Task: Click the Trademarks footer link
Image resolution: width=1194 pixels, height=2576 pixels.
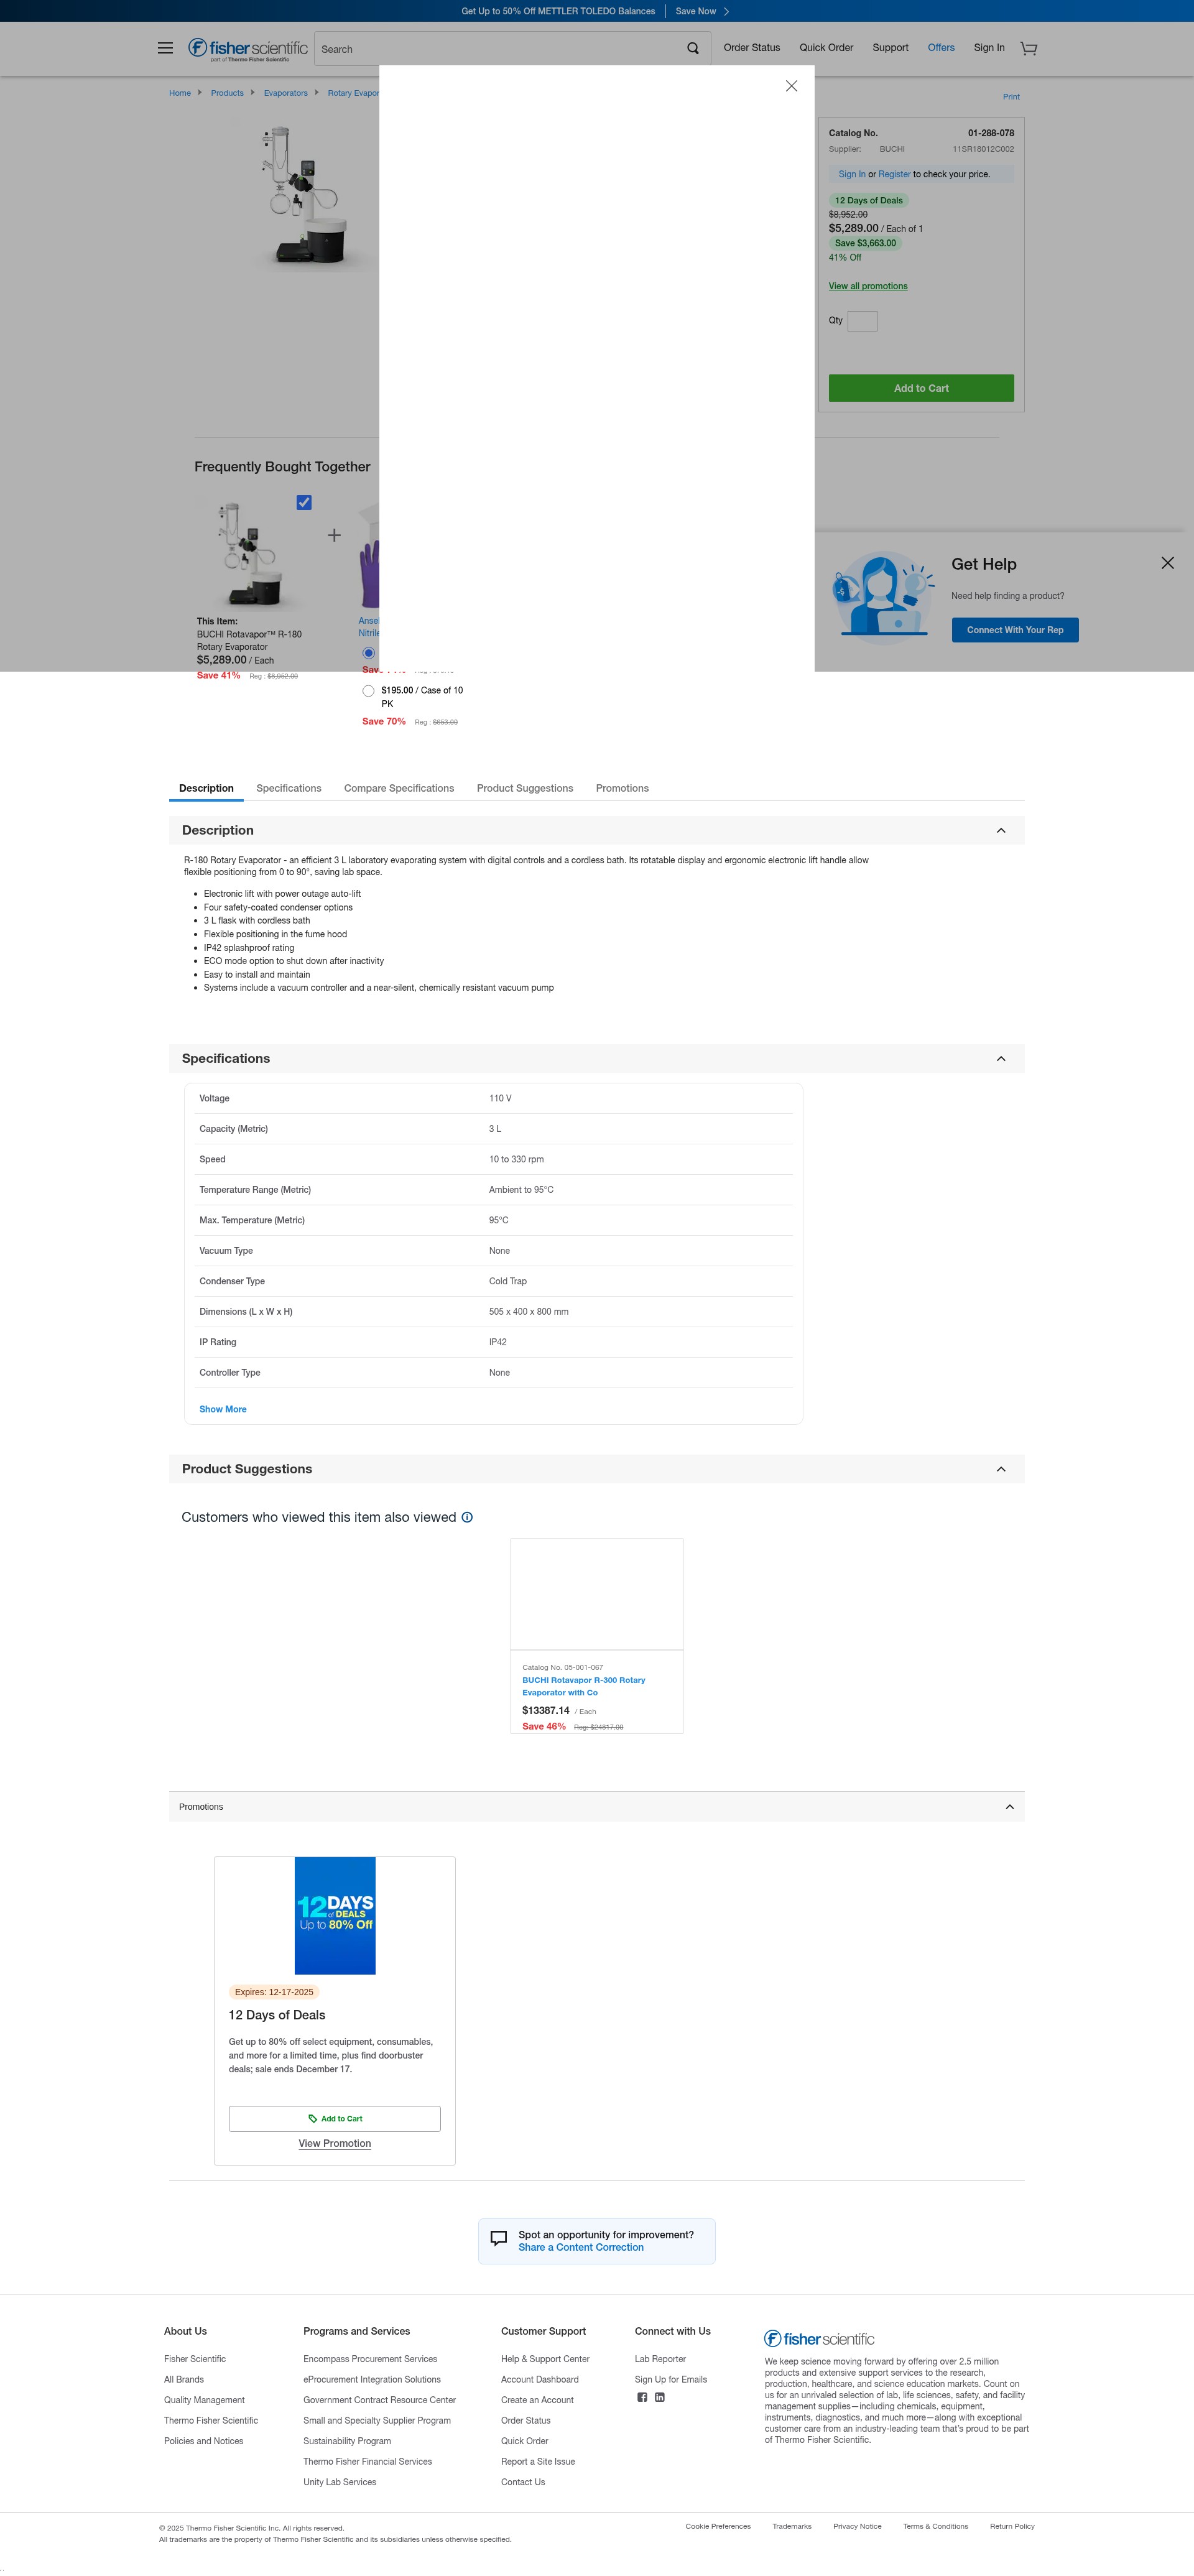Action: [x=791, y=2526]
